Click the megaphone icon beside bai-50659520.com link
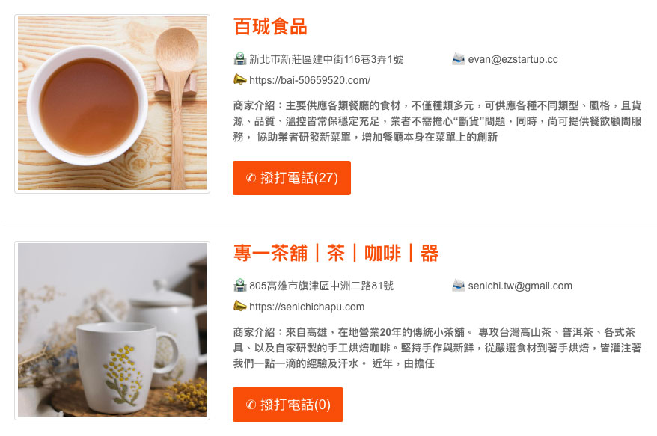The image size is (657, 436). pos(239,79)
